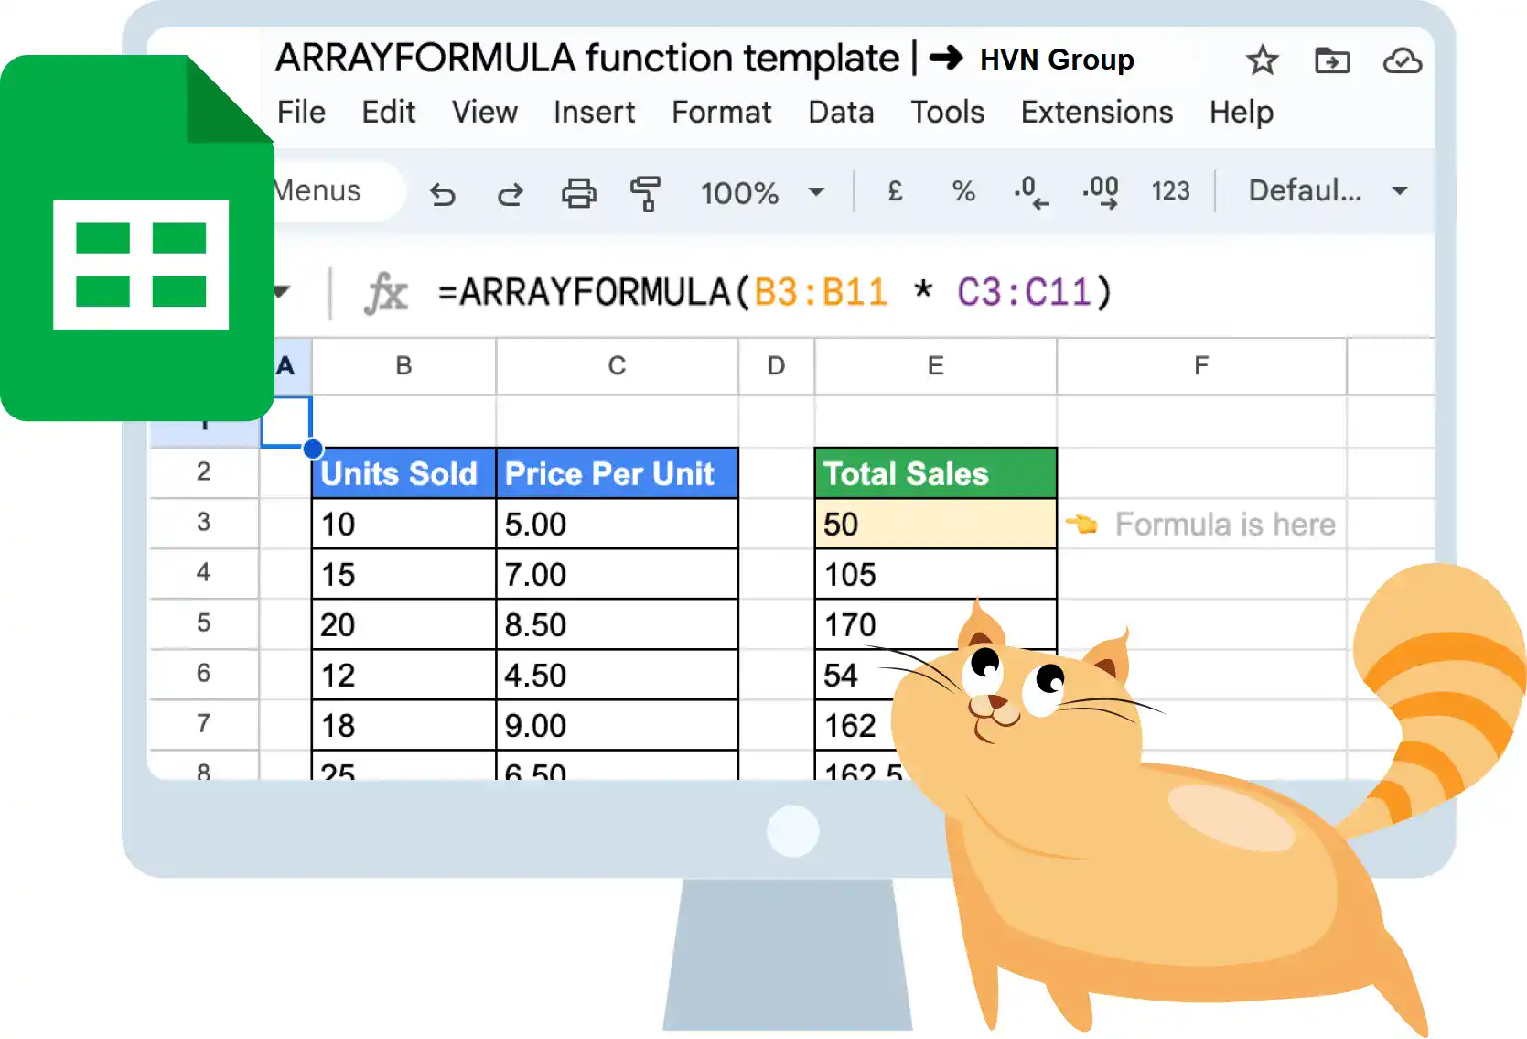Viewport: 1527px width, 1039px height.
Task: Click the Move to folder button
Action: click(x=1333, y=60)
